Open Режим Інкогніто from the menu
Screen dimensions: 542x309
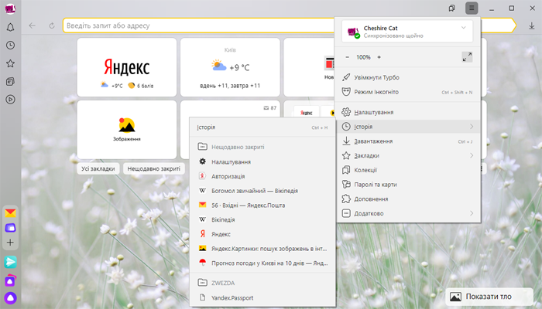point(408,92)
